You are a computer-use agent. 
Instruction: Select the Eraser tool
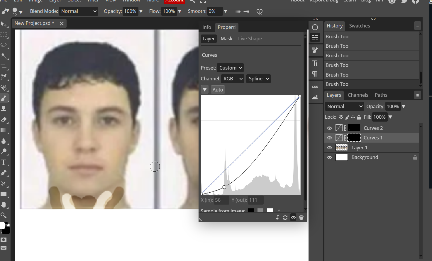tap(4, 120)
